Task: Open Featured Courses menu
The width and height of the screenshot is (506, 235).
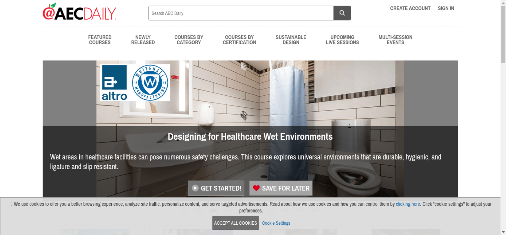Action: (x=100, y=40)
